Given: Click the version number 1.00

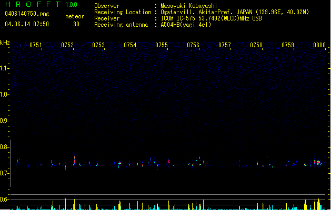Looking at the screenshot, I should pyautogui.click(x=71, y=5).
